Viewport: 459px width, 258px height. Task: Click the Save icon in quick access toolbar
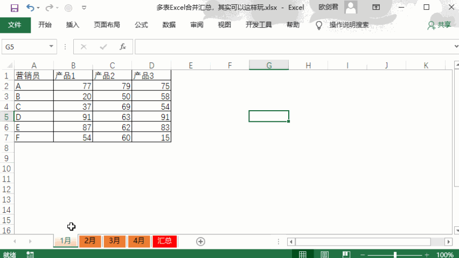15,8
